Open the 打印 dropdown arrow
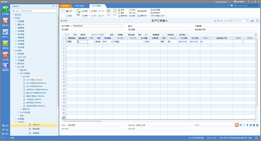The height and width of the screenshot is (141, 261). tap(74, 11)
